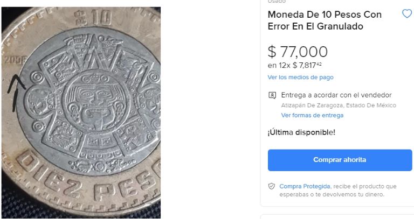Click the '10' denomination on coin photo
The image size is (414, 219).
101,18
